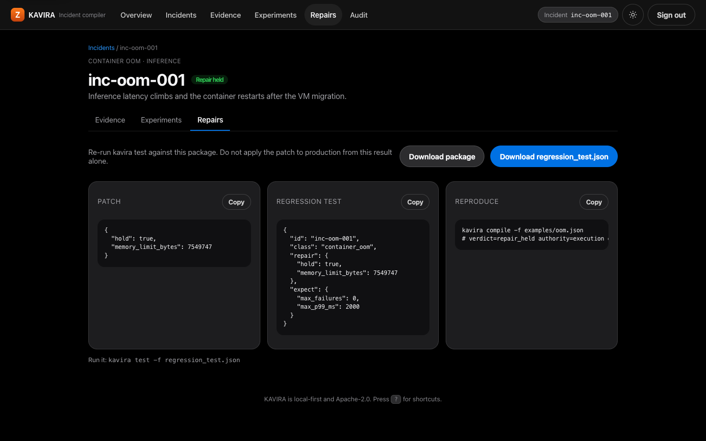Click the "Incident compiler" subtitle text
The image size is (706, 441).
click(82, 15)
